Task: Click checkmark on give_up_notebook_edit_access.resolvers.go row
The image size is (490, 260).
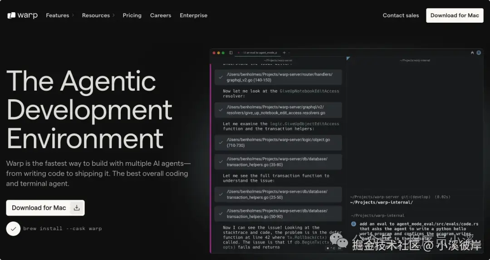Action: point(221,110)
